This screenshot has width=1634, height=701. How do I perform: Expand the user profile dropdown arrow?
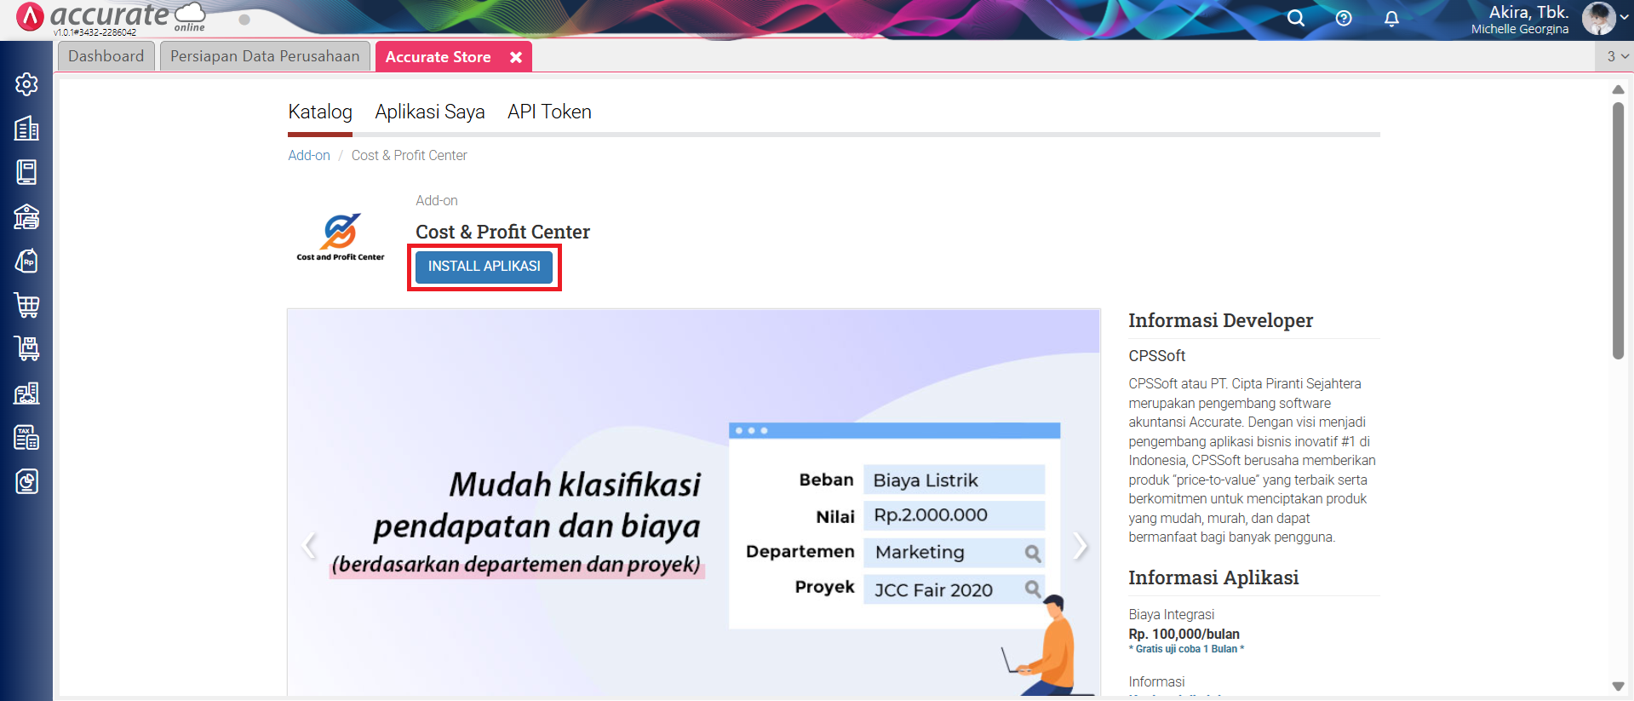1624,17
